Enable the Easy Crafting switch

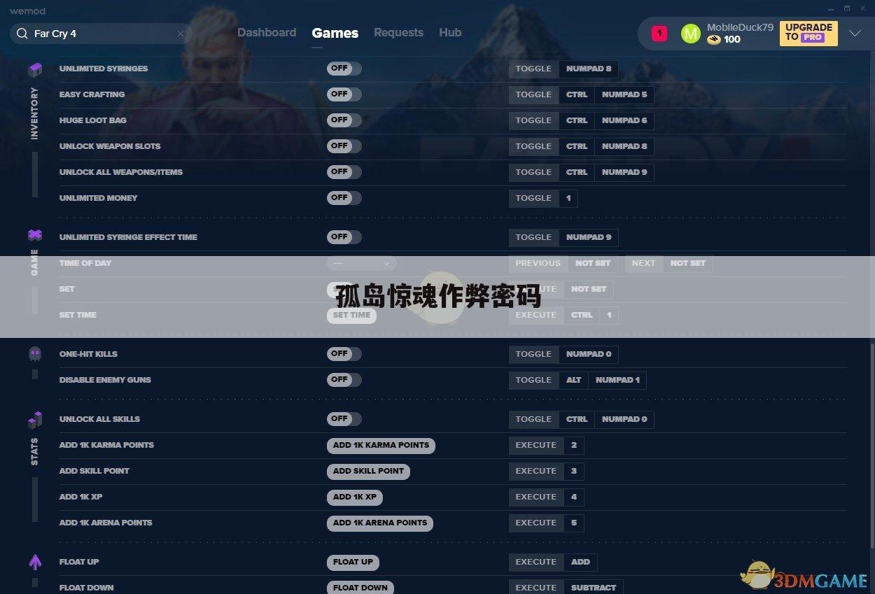point(344,94)
